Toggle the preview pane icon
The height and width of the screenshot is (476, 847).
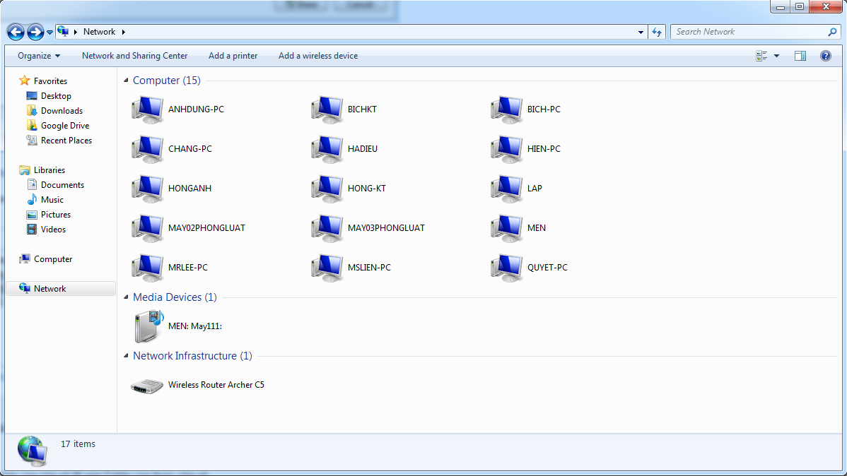click(x=800, y=56)
